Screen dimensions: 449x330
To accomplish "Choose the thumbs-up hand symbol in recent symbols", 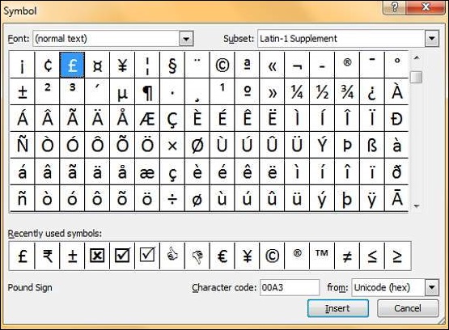I will [172, 256].
